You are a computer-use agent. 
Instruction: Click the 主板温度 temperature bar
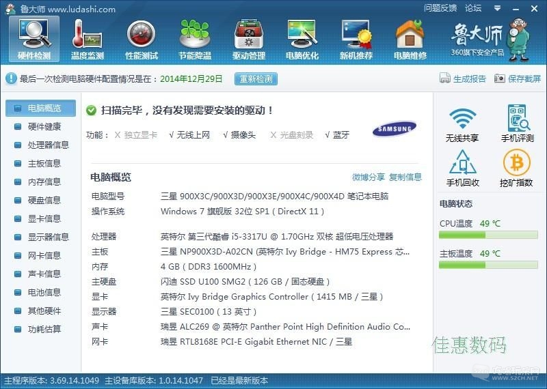pos(488,265)
